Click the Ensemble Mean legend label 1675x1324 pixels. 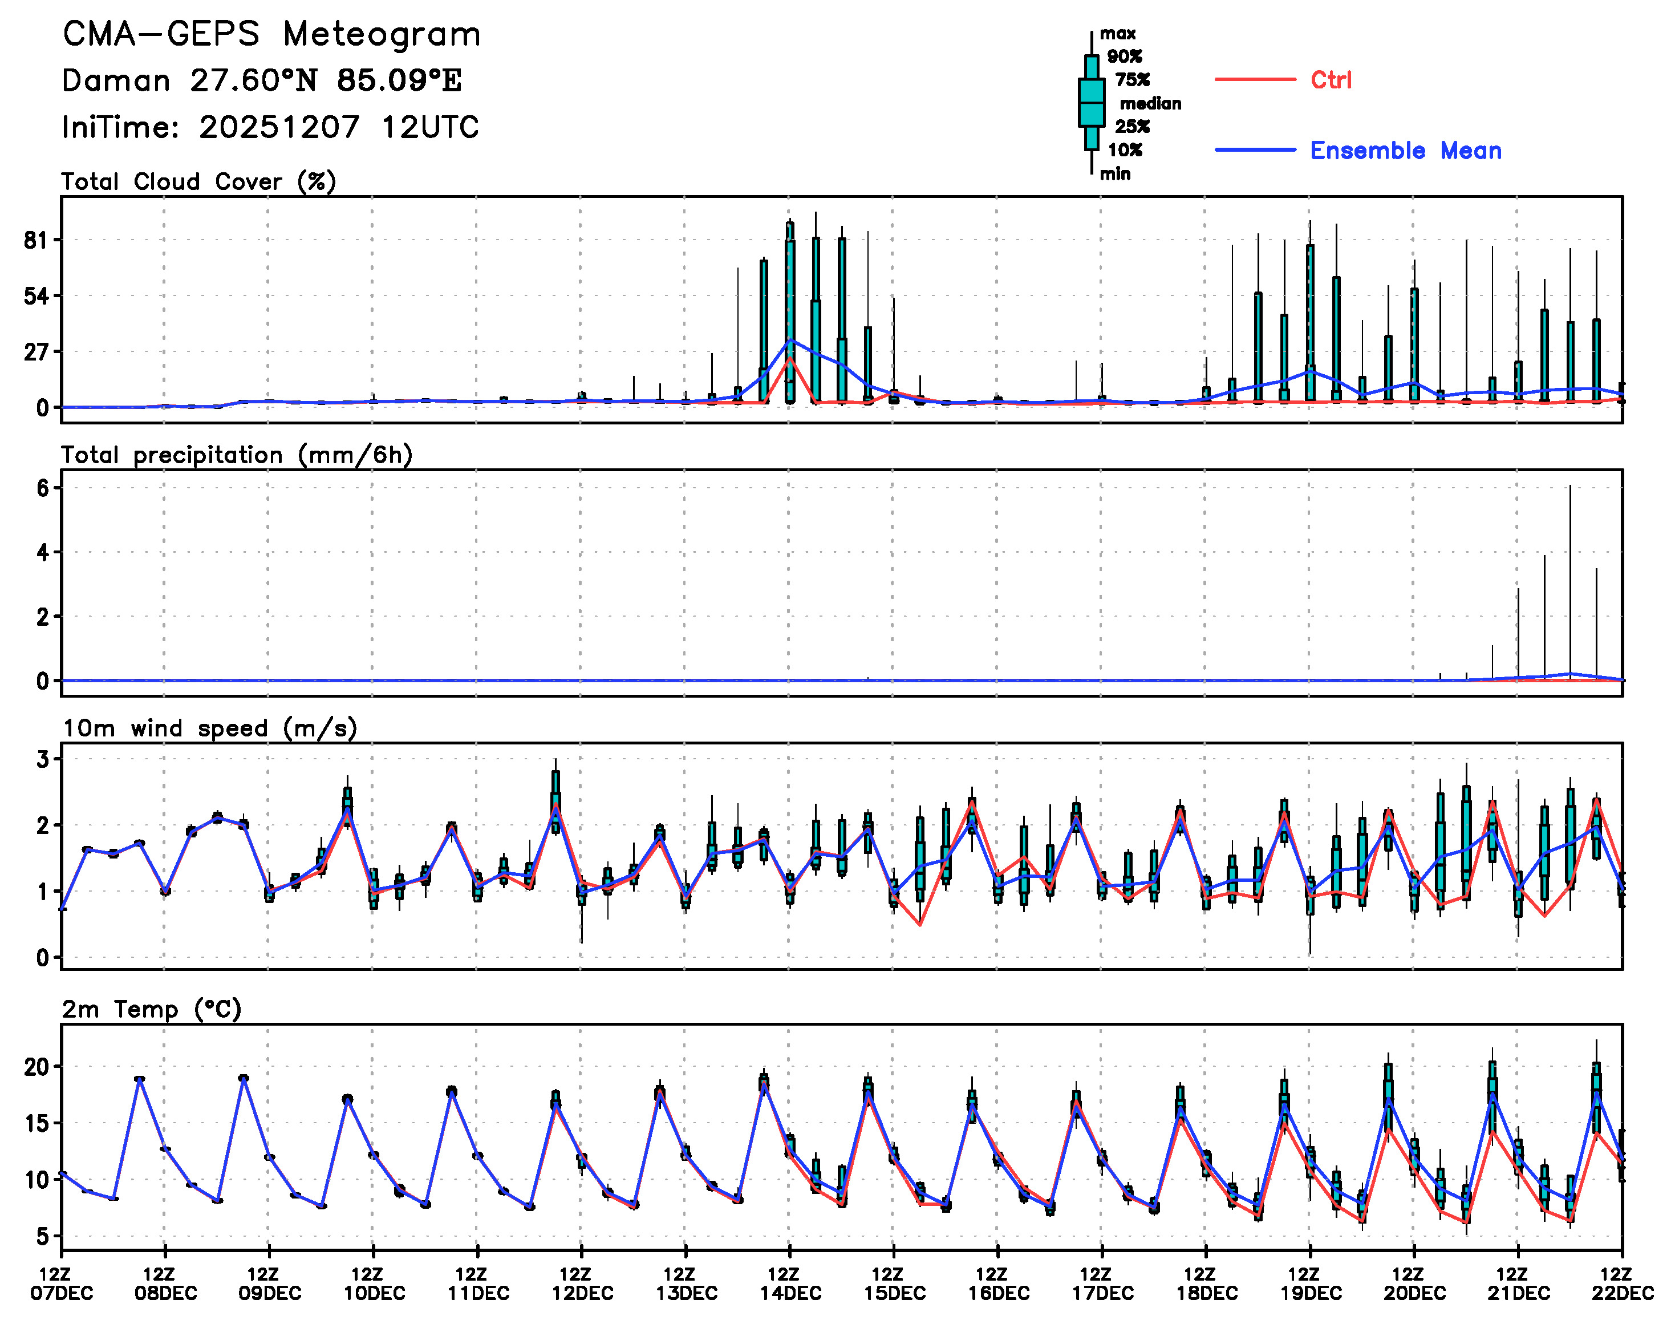pos(1405,151)
